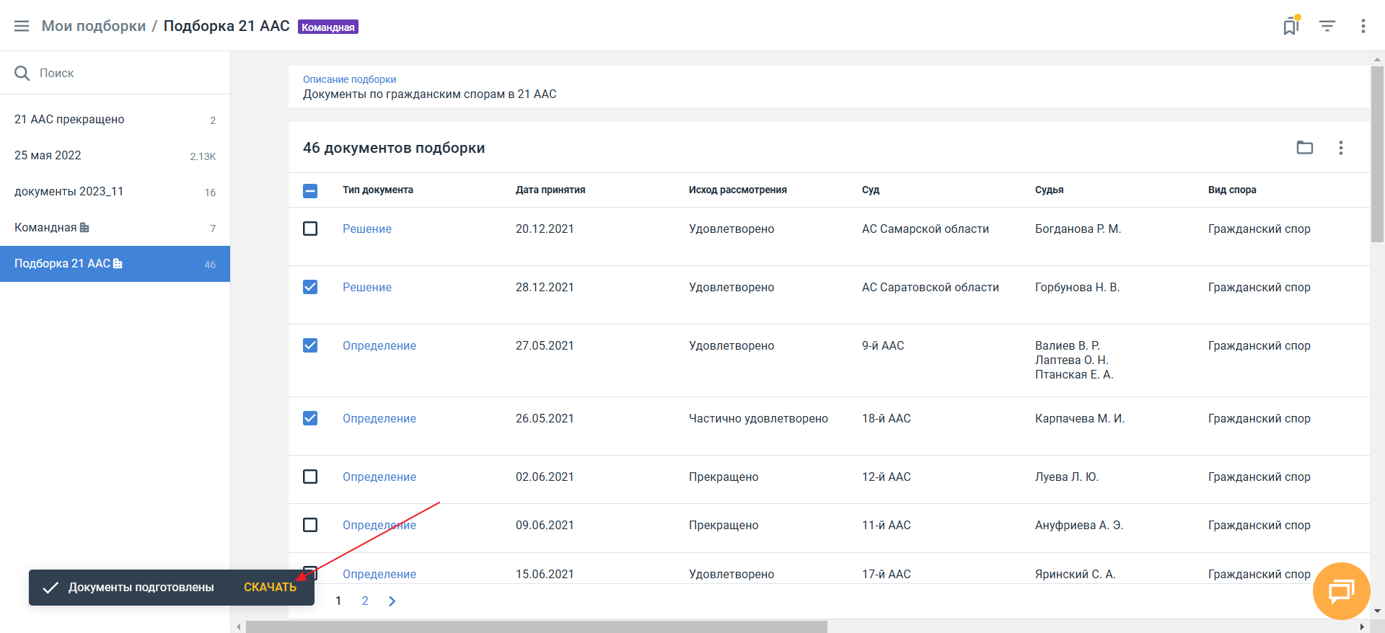Click judge 'Луева Л. Ю.' cell
This screenshot has height=633, width=1385.
click(x=1067, y=477)
